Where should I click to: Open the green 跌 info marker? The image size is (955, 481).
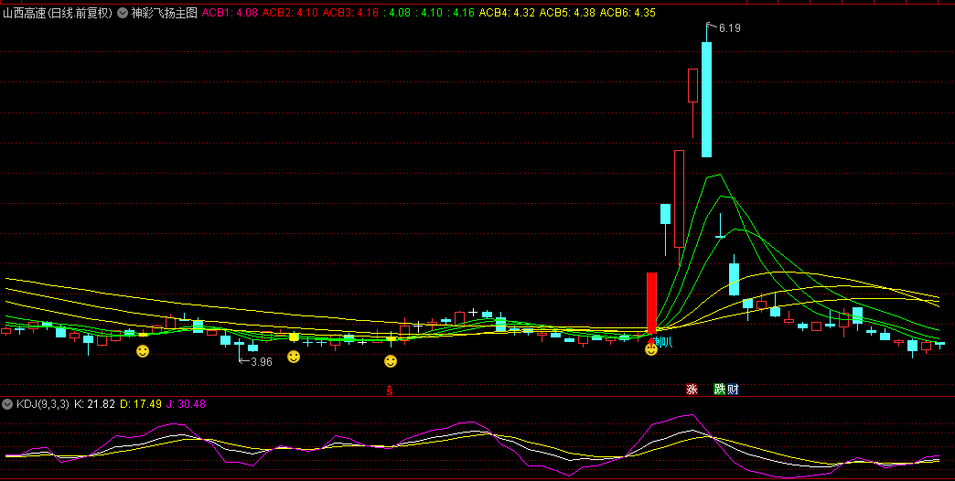coord(719,389)
